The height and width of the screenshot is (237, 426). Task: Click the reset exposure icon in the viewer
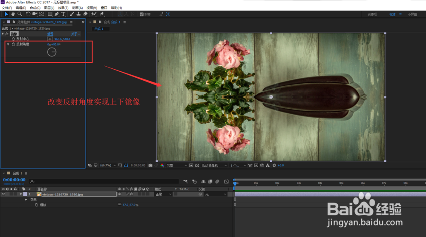point(274,165)
